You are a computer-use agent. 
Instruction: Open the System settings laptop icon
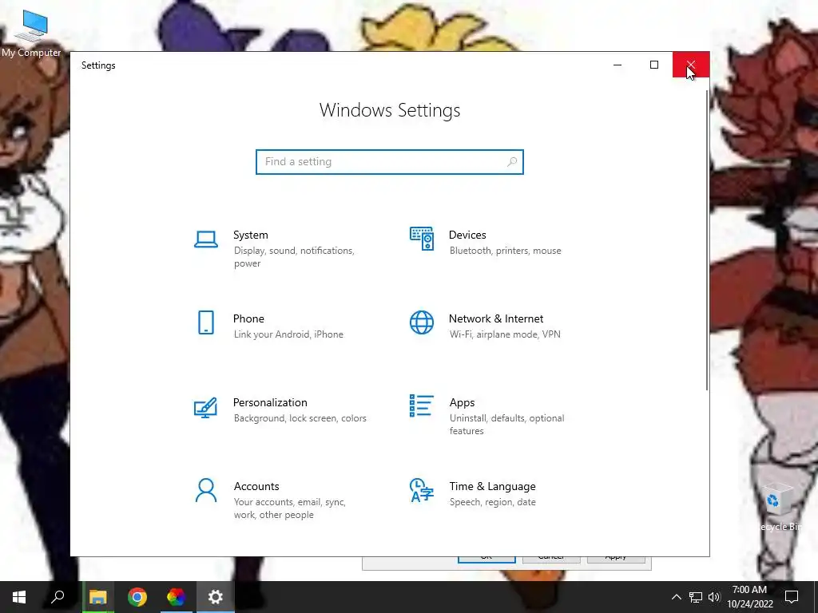[205, 239]
